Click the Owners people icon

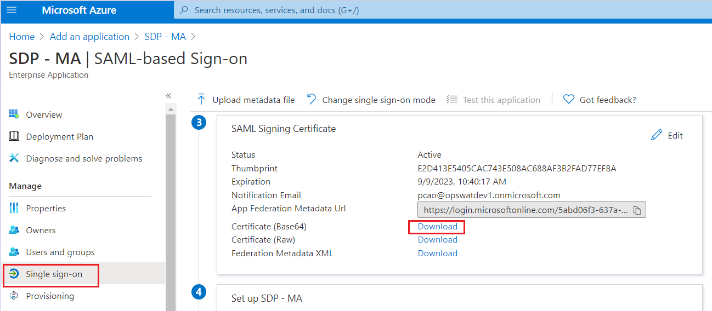click(x=14, y=230)
